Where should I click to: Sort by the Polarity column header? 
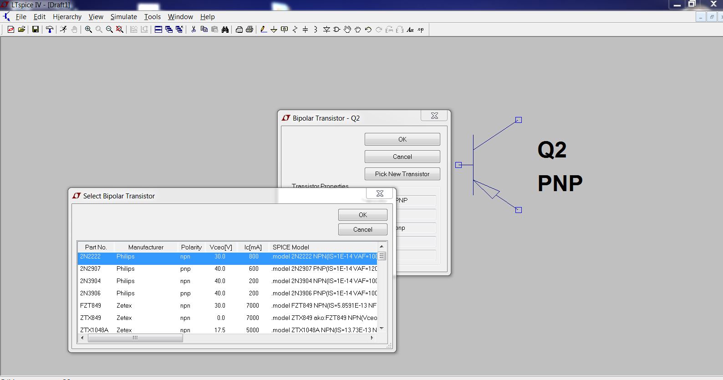(x=191, y=247)
